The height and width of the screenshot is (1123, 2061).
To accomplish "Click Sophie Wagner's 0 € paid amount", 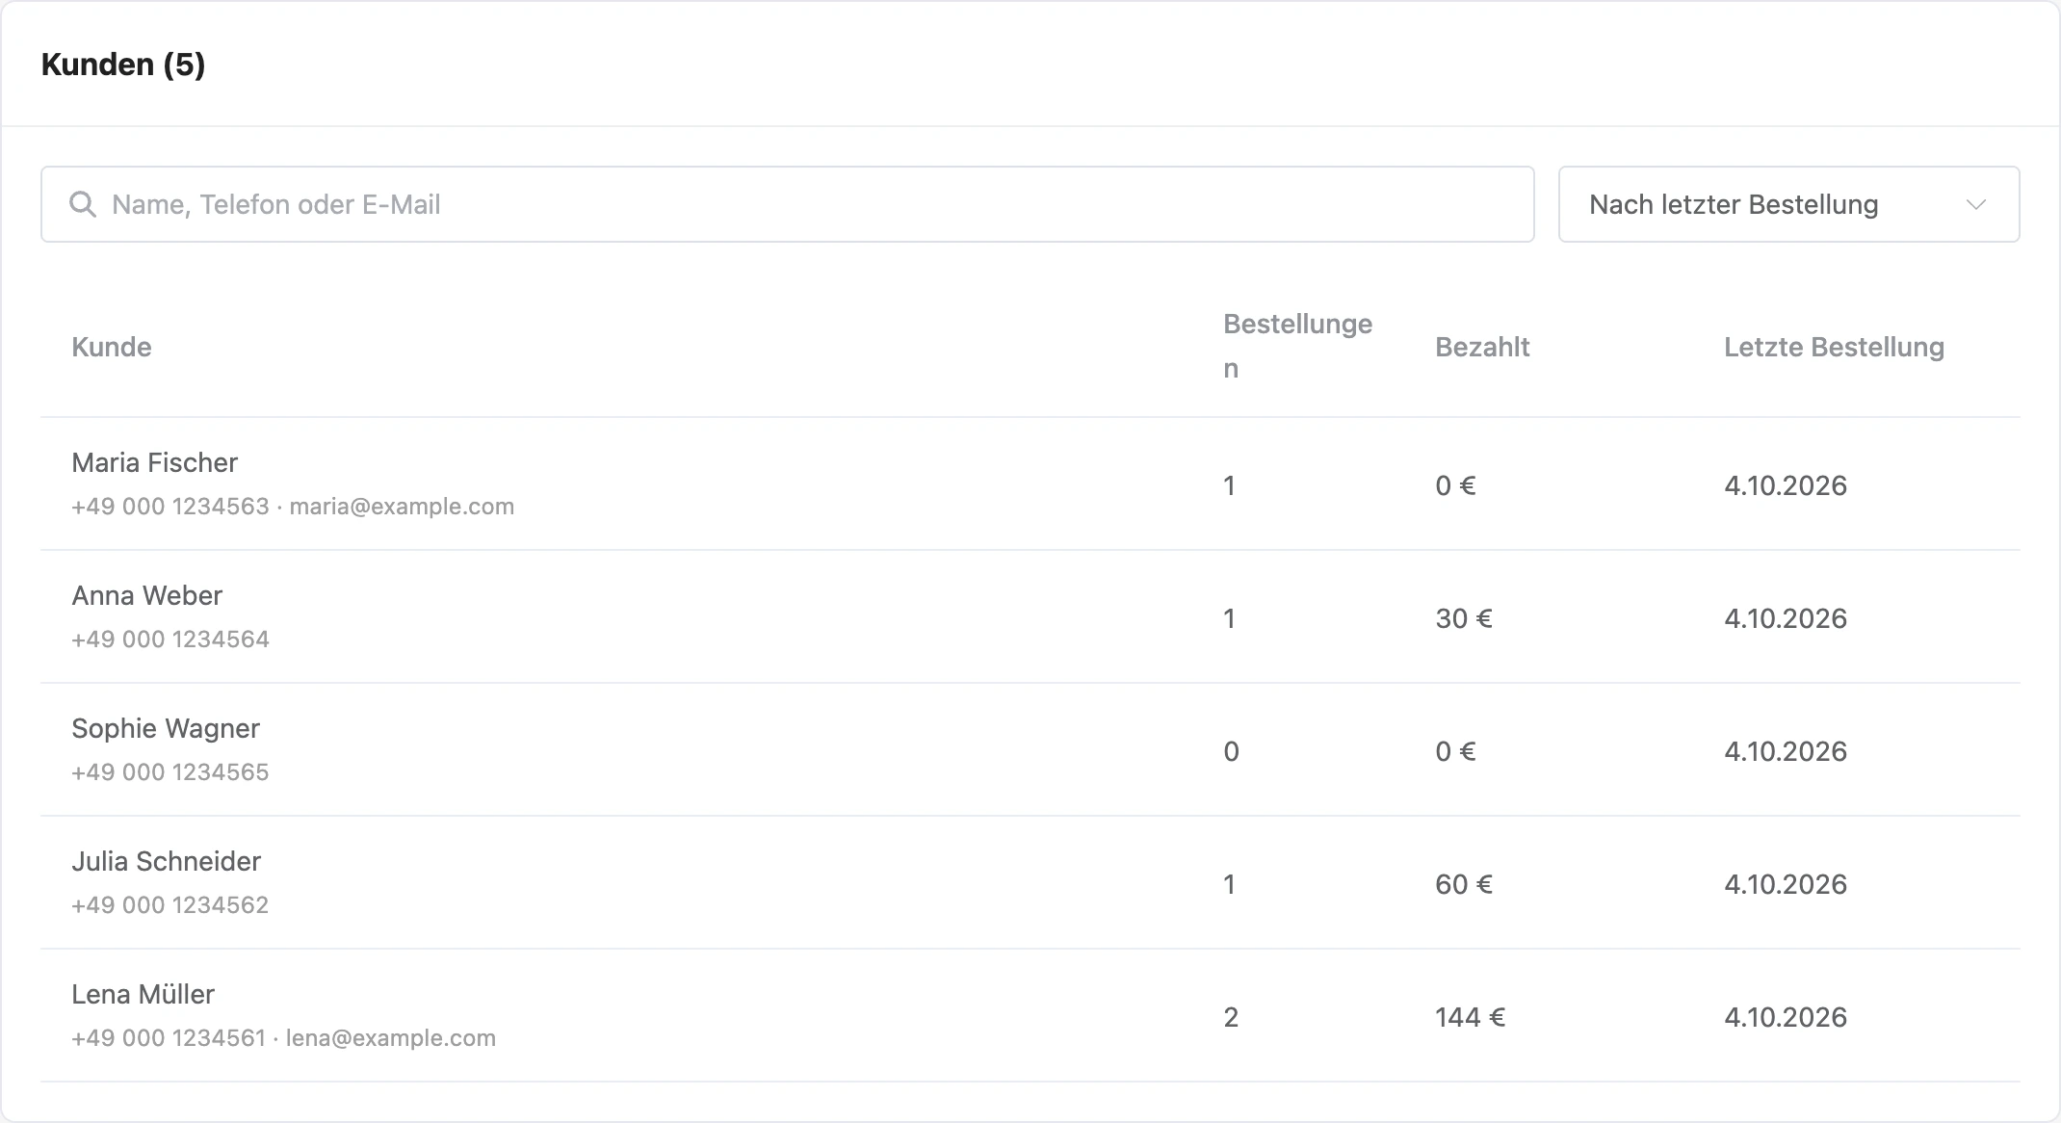I will (1455, 751).
